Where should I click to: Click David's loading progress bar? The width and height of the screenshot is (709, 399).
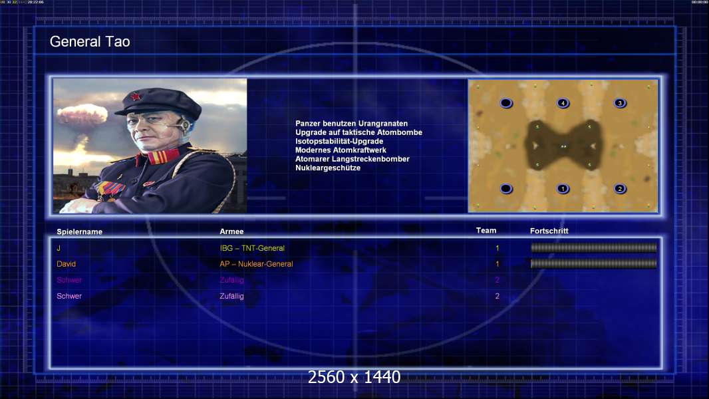593,263
